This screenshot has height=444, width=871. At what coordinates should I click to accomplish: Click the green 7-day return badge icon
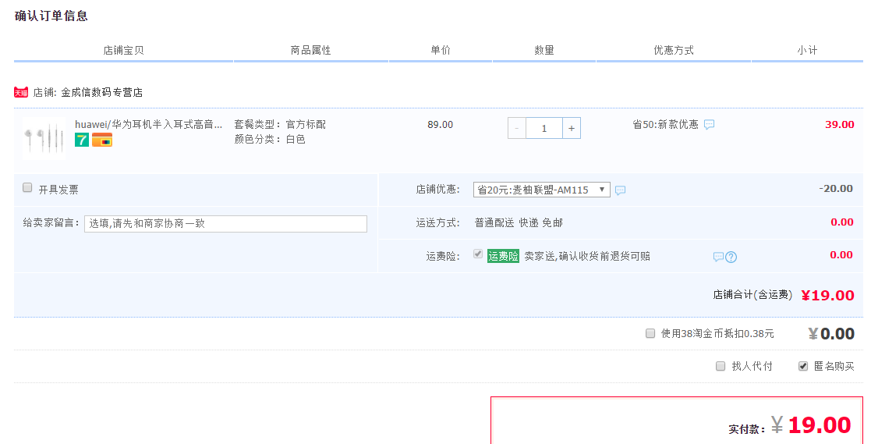point(82,140)
